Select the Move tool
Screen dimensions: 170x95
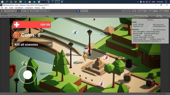coord(7,11)
